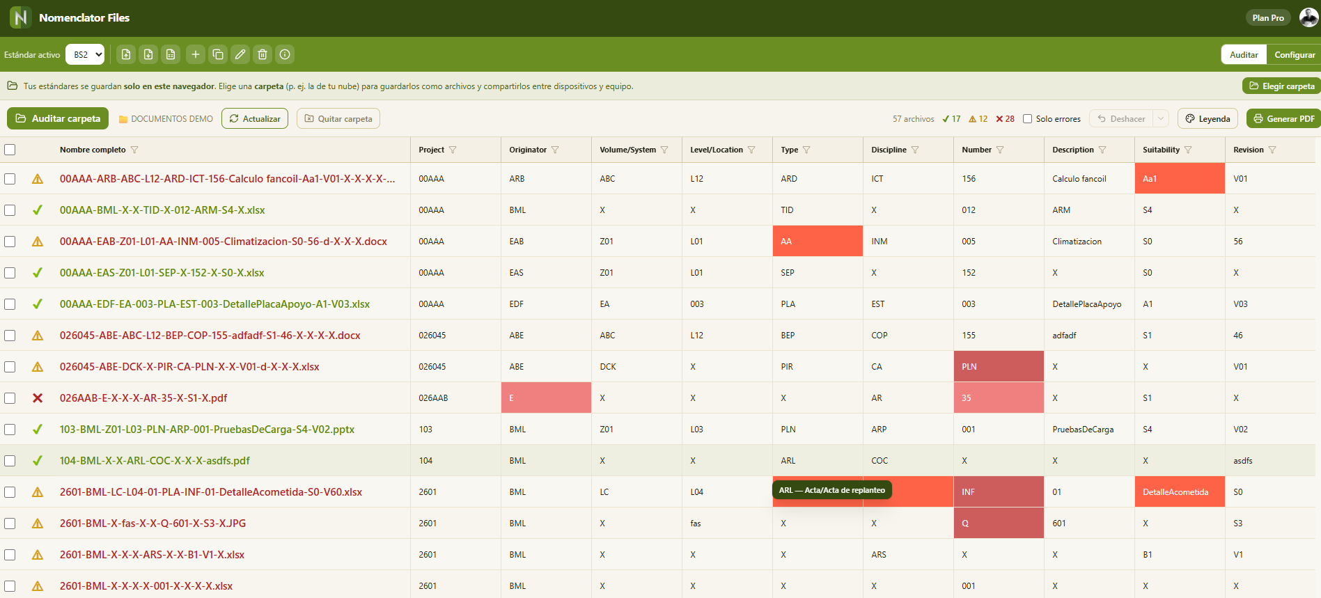Enable the Solo errores checkbox

point(1027,119)
